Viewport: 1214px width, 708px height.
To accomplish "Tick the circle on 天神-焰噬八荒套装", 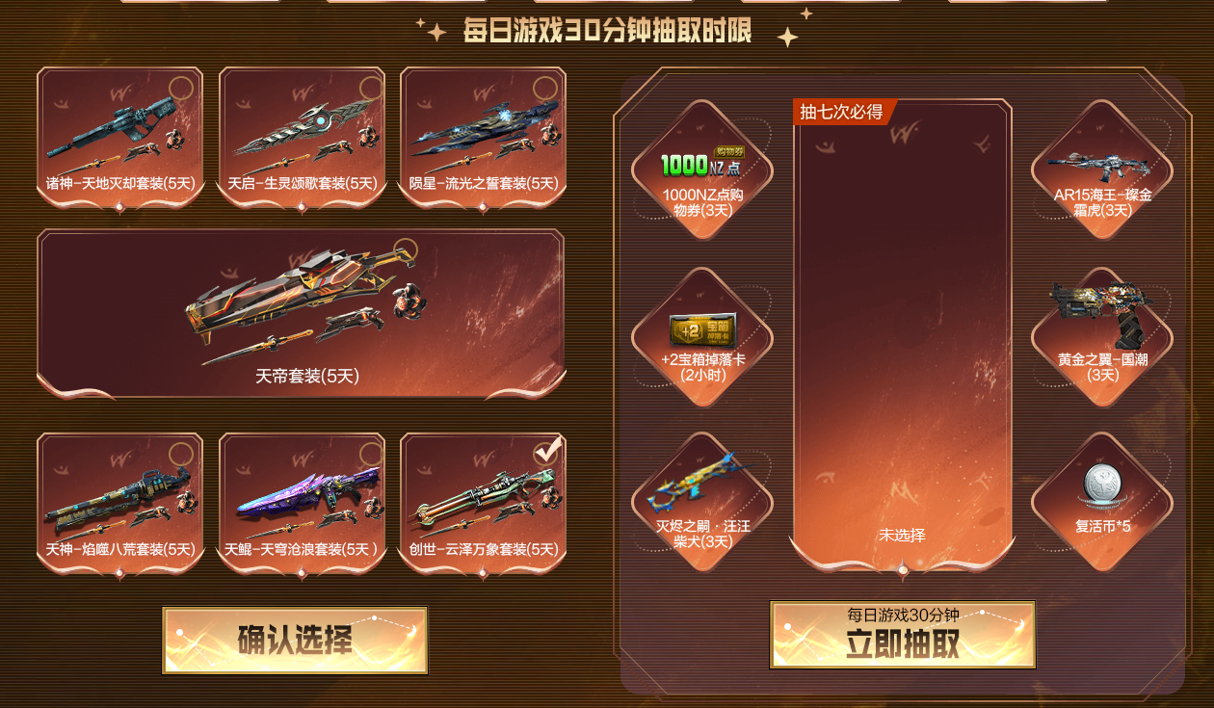I will click(181, 454).
